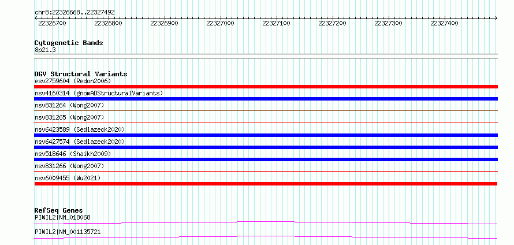
Task: Open gene PIWIL2|NM_018068 label
Action: [x=62, y=217]
